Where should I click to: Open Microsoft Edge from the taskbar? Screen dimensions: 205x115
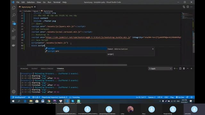25,101
